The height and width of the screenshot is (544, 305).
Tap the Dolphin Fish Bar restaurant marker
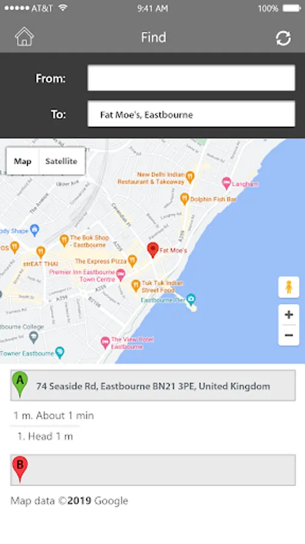tap(184, 199)
